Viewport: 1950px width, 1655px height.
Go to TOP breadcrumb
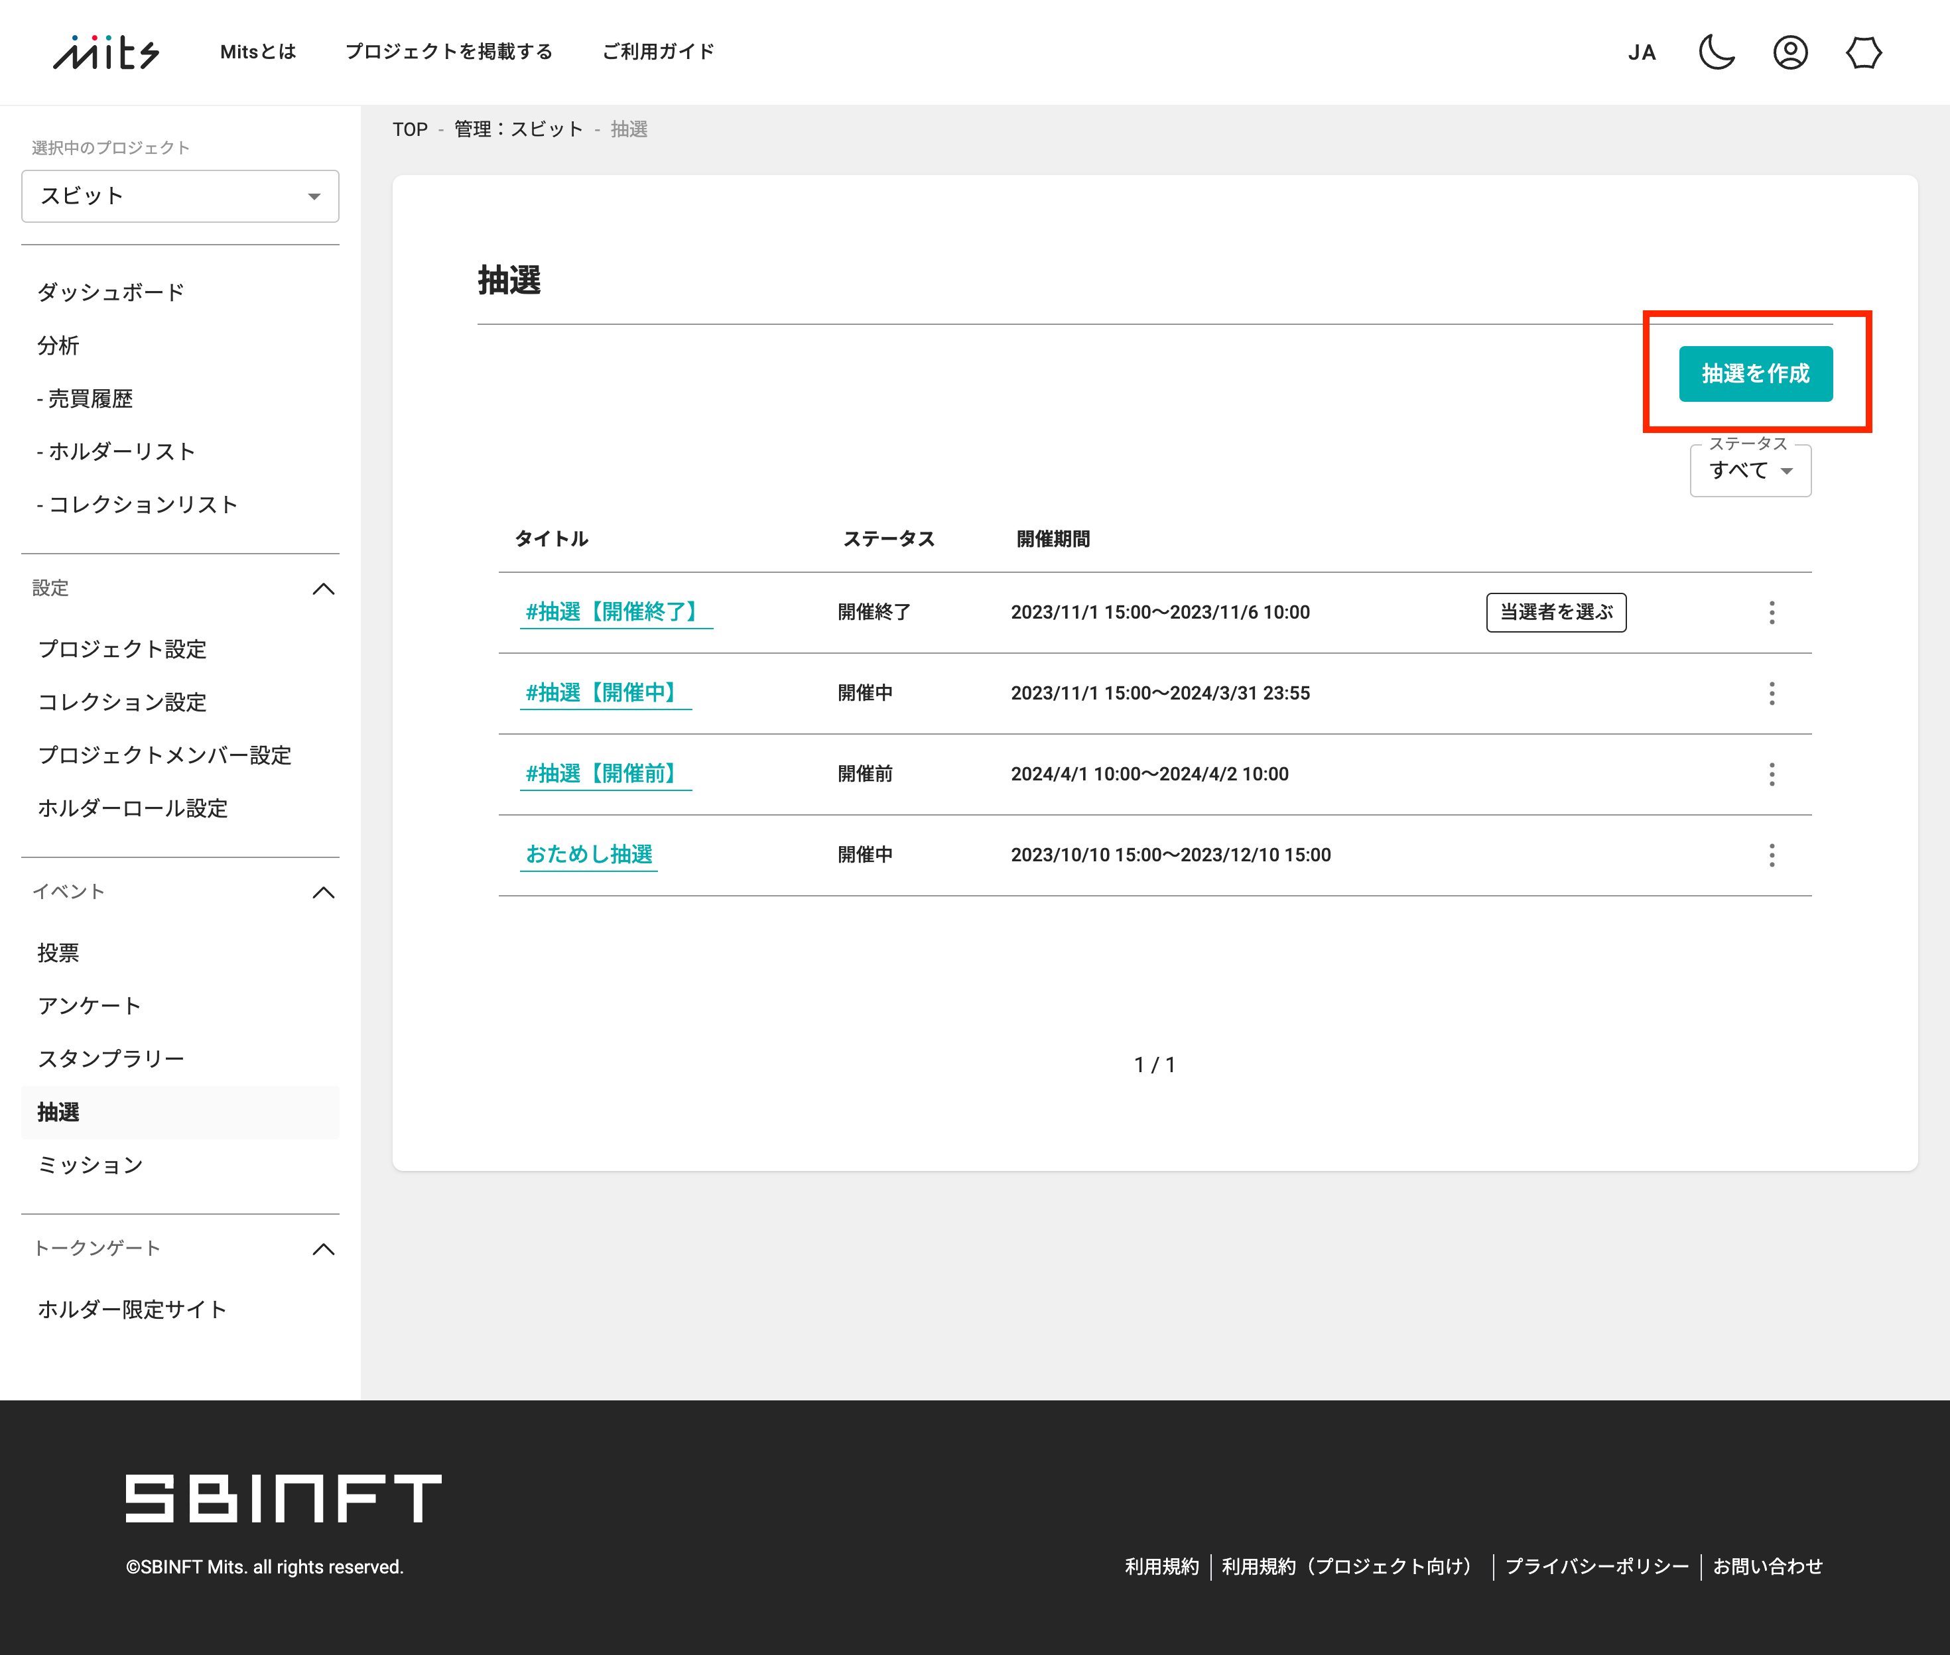click(410, 129)
